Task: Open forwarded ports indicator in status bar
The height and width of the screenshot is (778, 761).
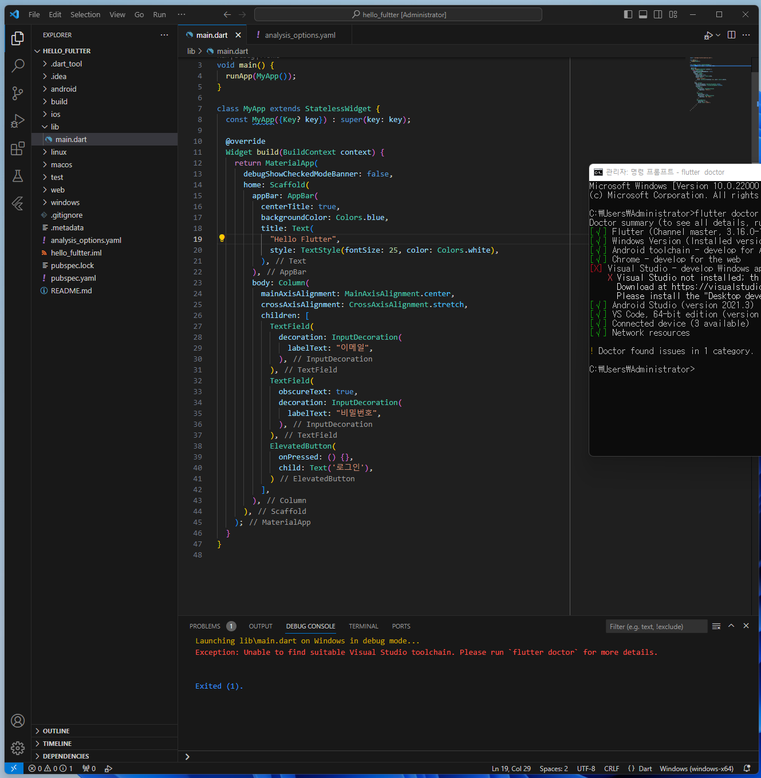Action: (x=89, y=768)
